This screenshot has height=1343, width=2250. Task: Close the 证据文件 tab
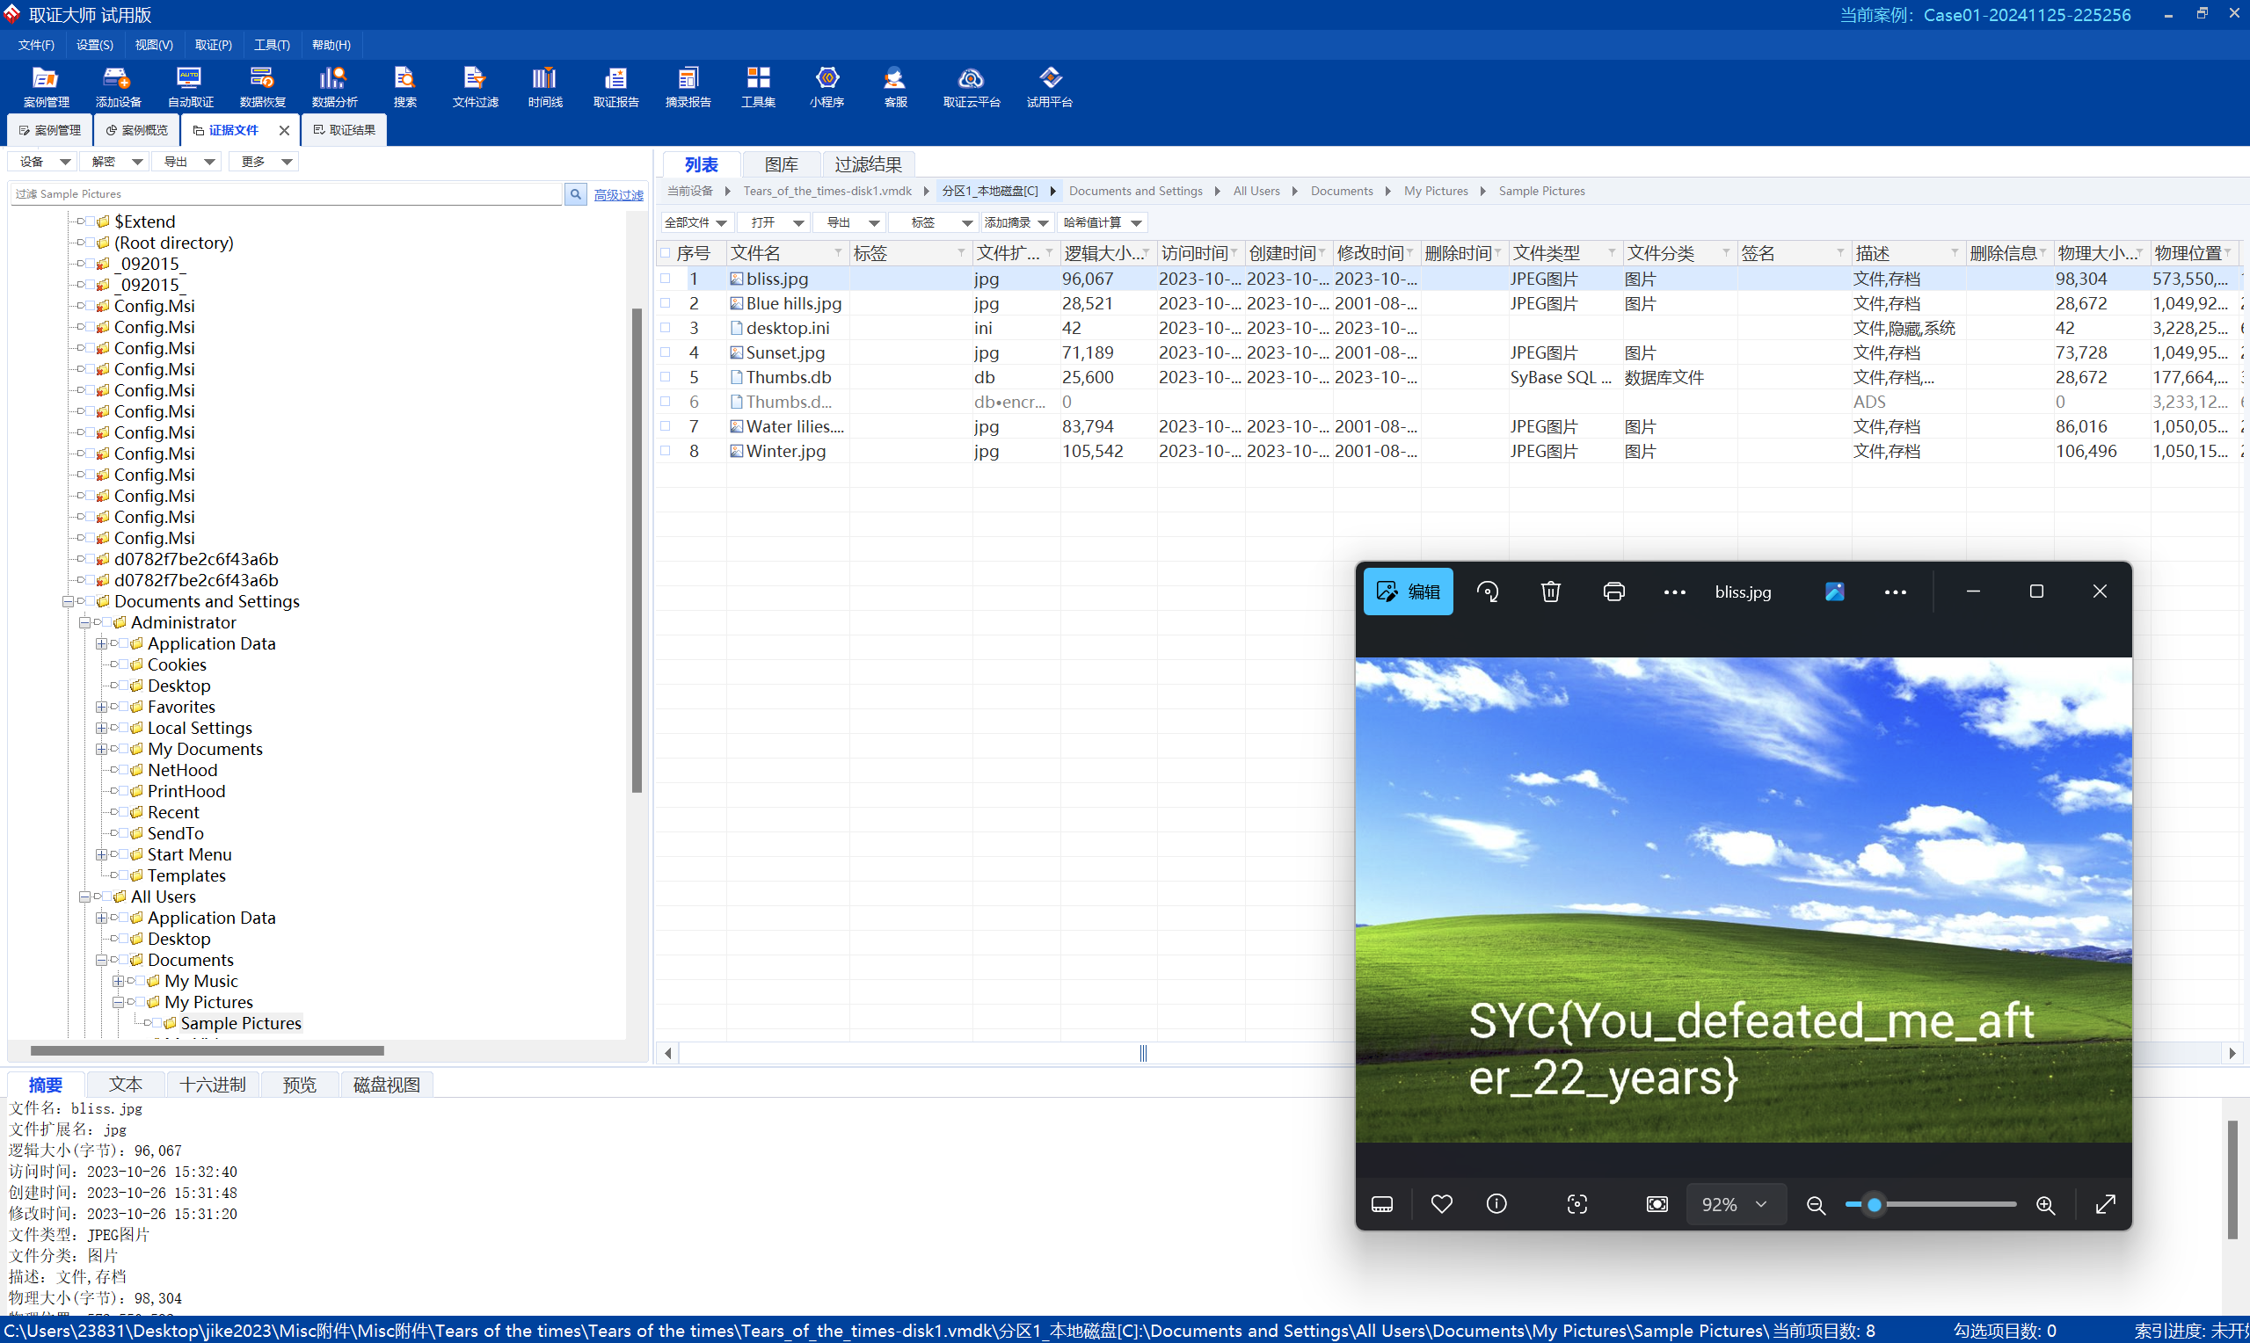pyautogui.click(x=284, y=130)
